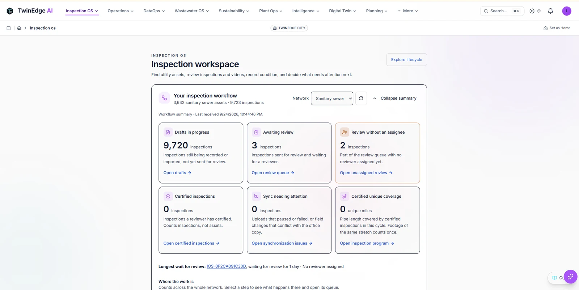Follow the Open inspection program link
The image size is (579, 290).
[367, 244]
